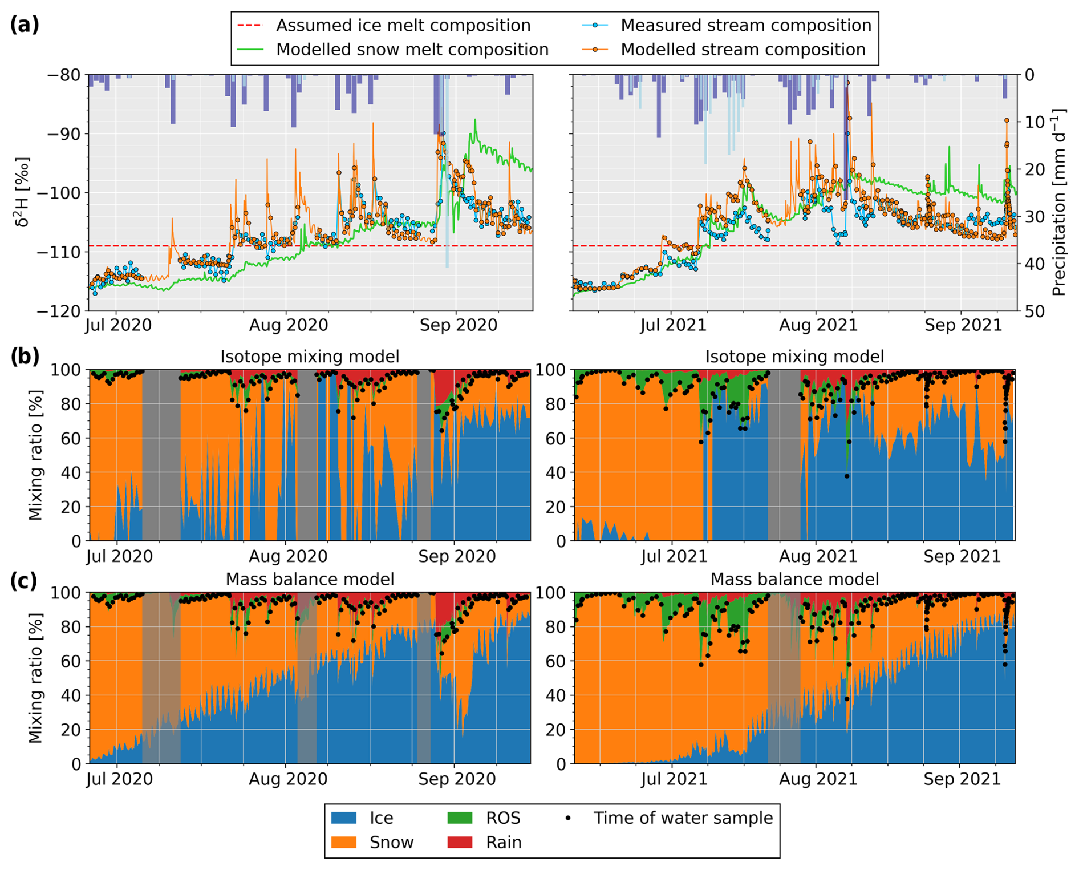Click 'Aug 2021' tick label in panel (a)
The width and height of the screenshot is (1079, 870).
tap(818, 326)
